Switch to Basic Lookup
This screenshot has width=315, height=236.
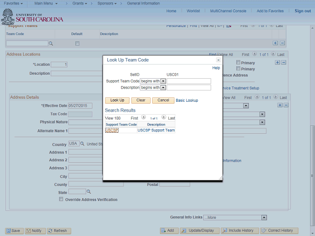(x=187, y=100)
